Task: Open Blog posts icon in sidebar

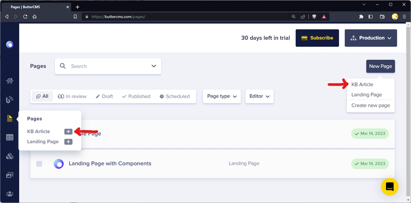Action: pos(10,100)
